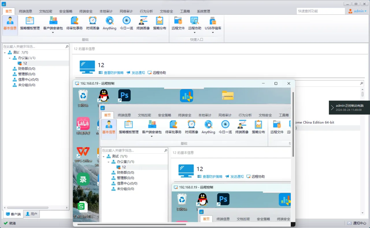Open Photoshop on the remote desktop
This screenshot has height=228, width=370.
(124, 95)
